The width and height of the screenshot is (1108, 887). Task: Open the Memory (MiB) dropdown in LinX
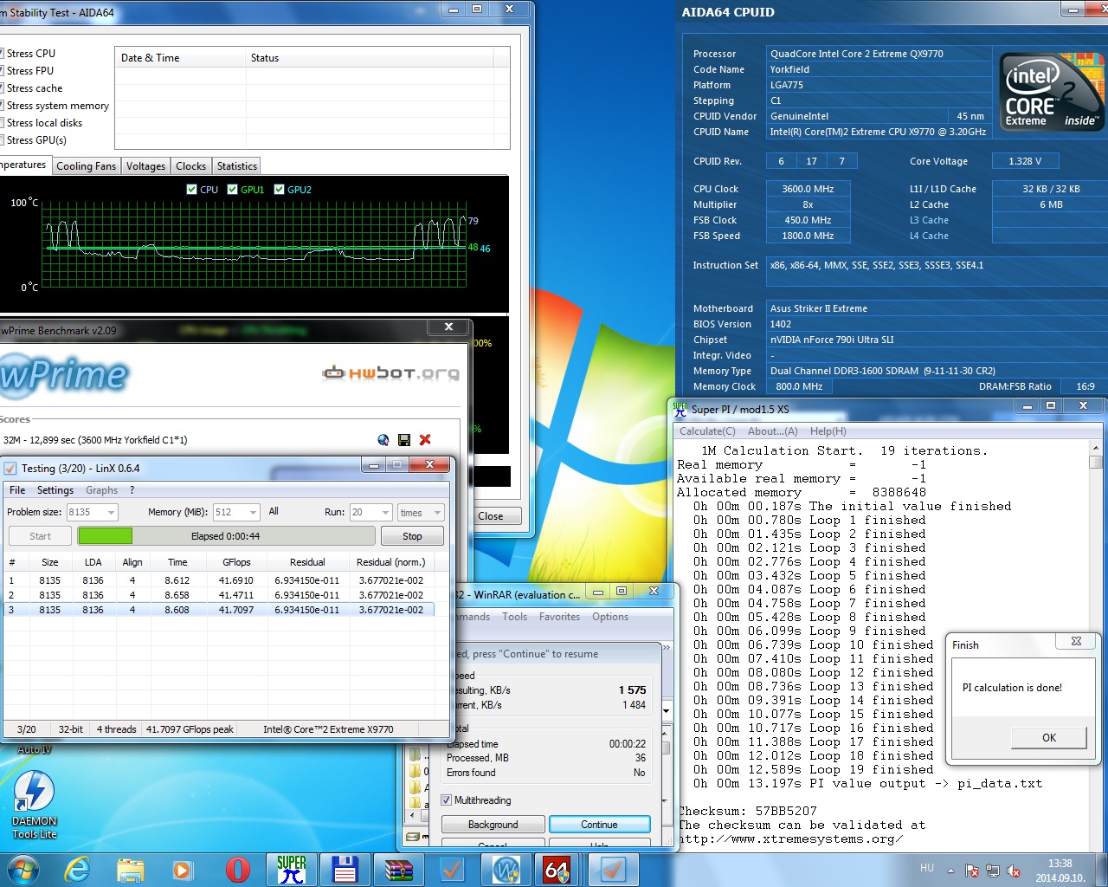(x=253, y=513)
